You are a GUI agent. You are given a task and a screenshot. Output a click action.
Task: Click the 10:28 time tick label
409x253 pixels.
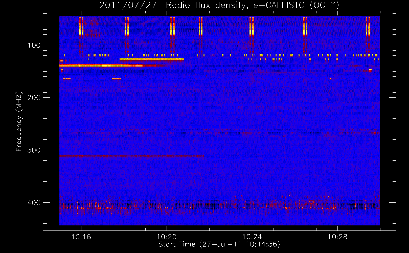point(337,237)
